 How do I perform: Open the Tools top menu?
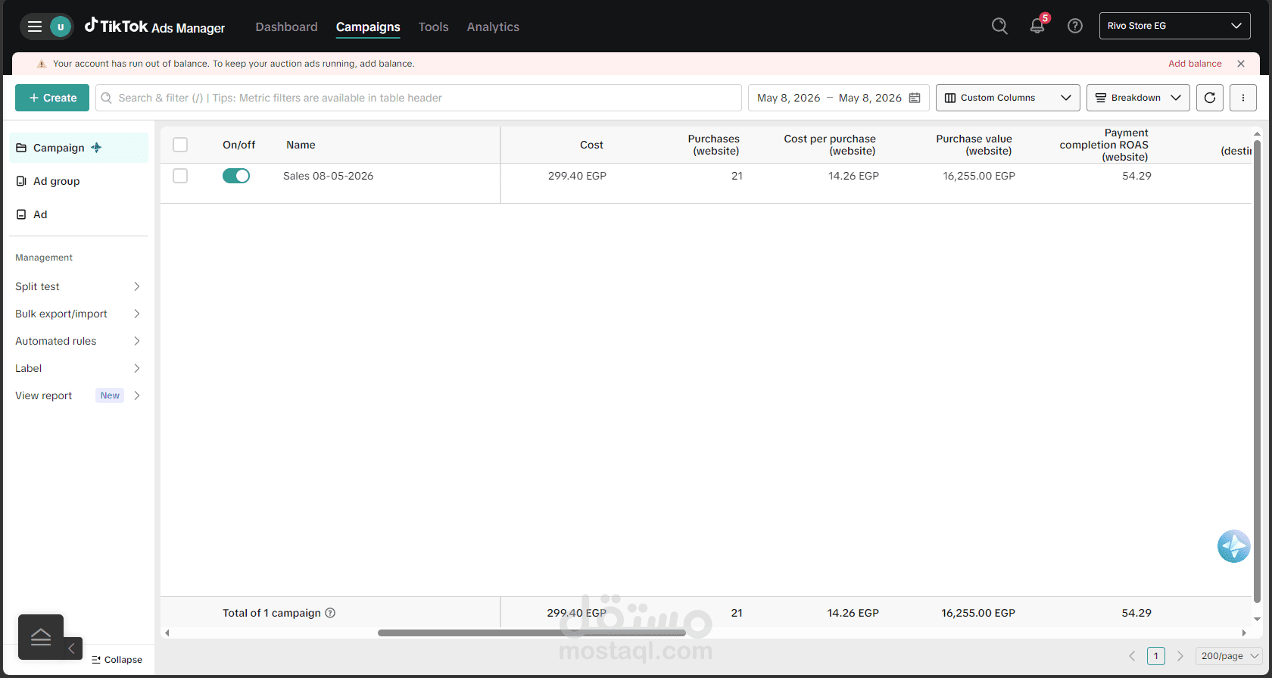[433, 27]
